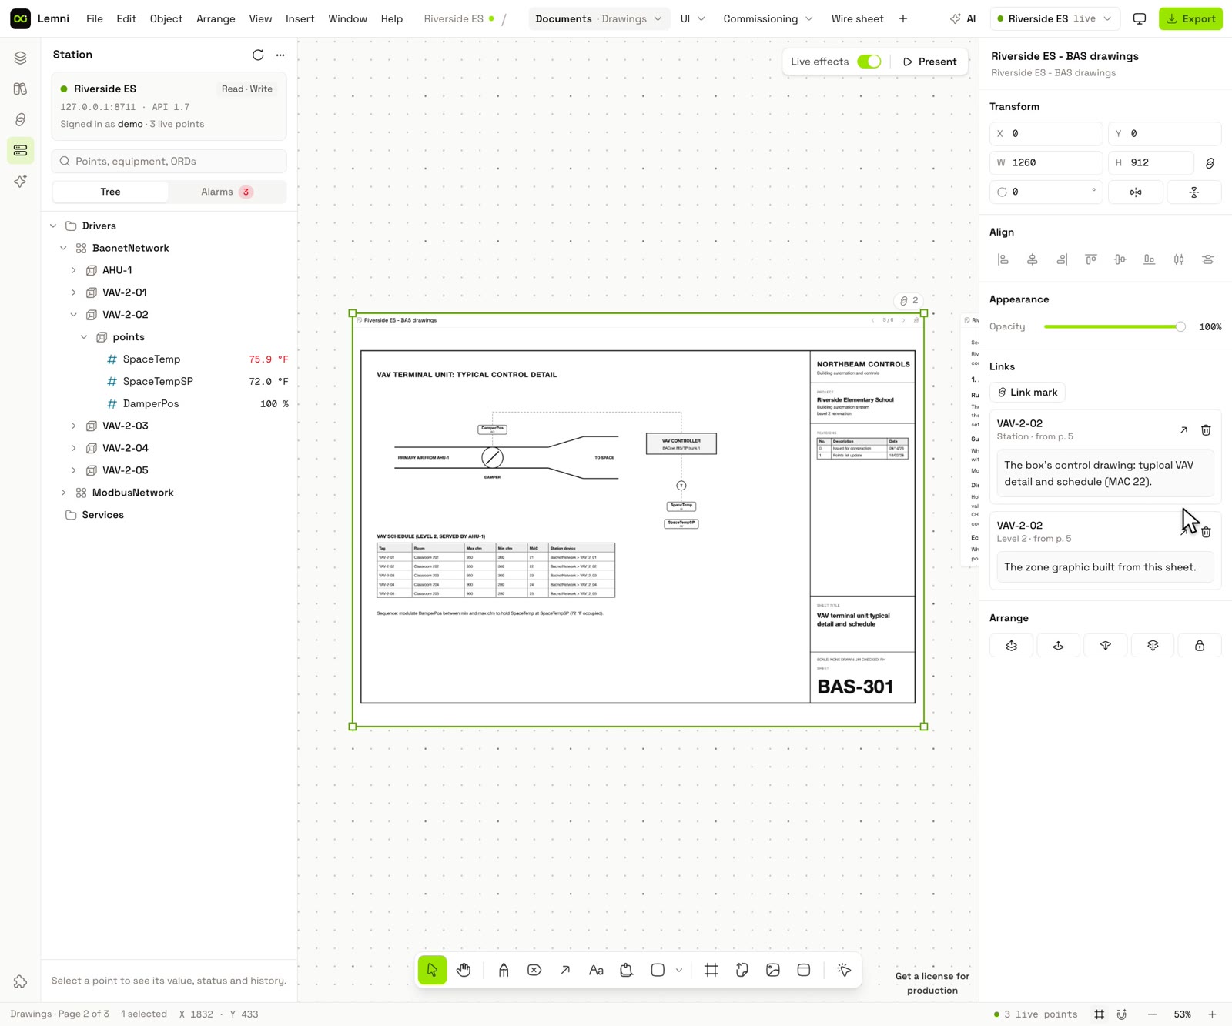1232x1026 pixels.
Task: Expand the AHU-1 device
Action: [73, 271]
